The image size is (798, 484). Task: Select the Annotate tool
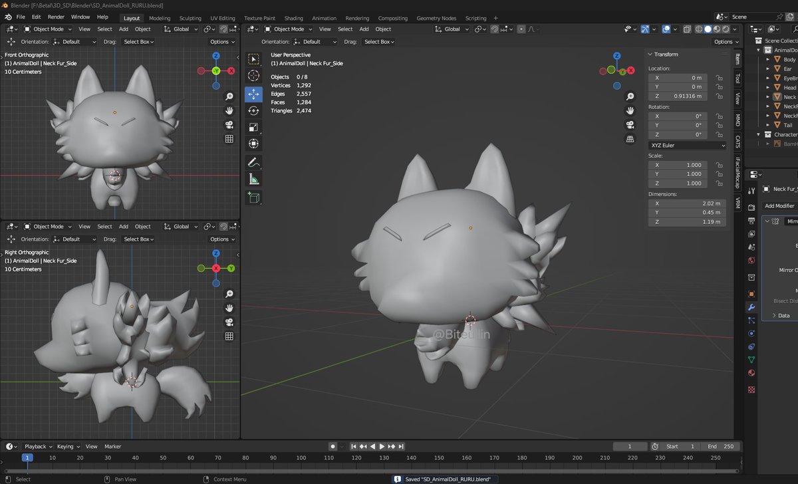(x=253, y=162)
